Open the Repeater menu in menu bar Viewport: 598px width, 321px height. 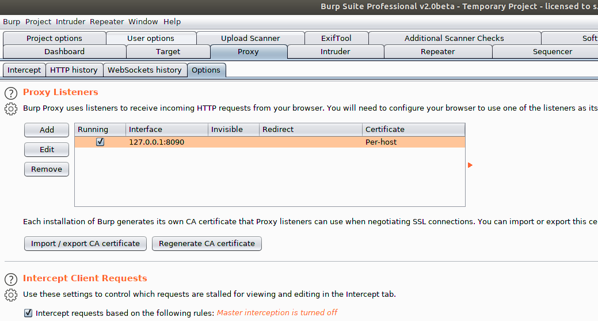[x=107, y=22]
